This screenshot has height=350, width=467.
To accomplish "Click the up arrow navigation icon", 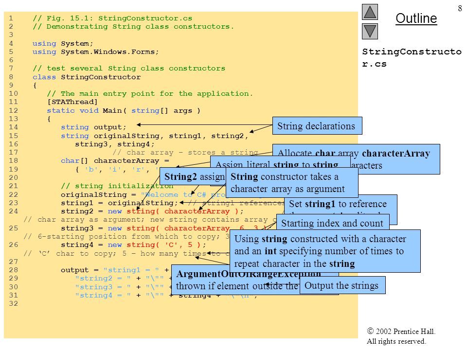I will click(370, 12).
